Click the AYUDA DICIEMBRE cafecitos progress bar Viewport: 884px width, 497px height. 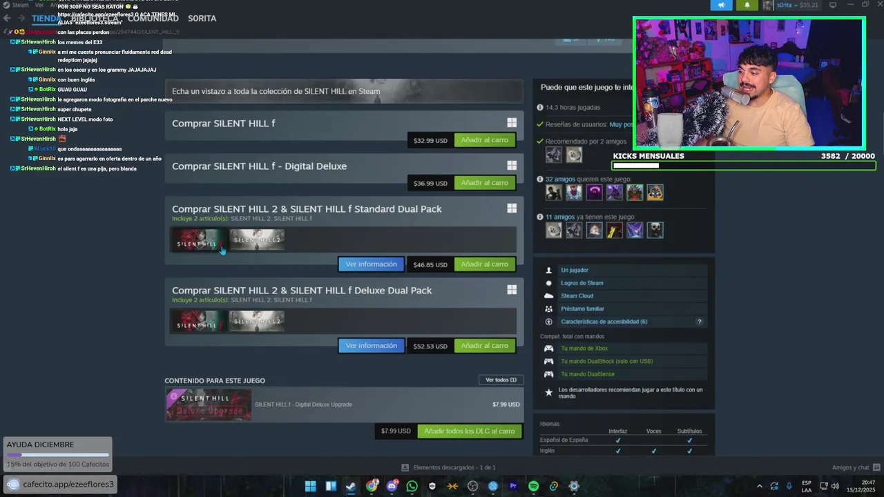[x=58, y=455]
